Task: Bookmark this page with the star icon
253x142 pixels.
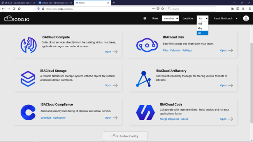Action: tap(162, 9)
